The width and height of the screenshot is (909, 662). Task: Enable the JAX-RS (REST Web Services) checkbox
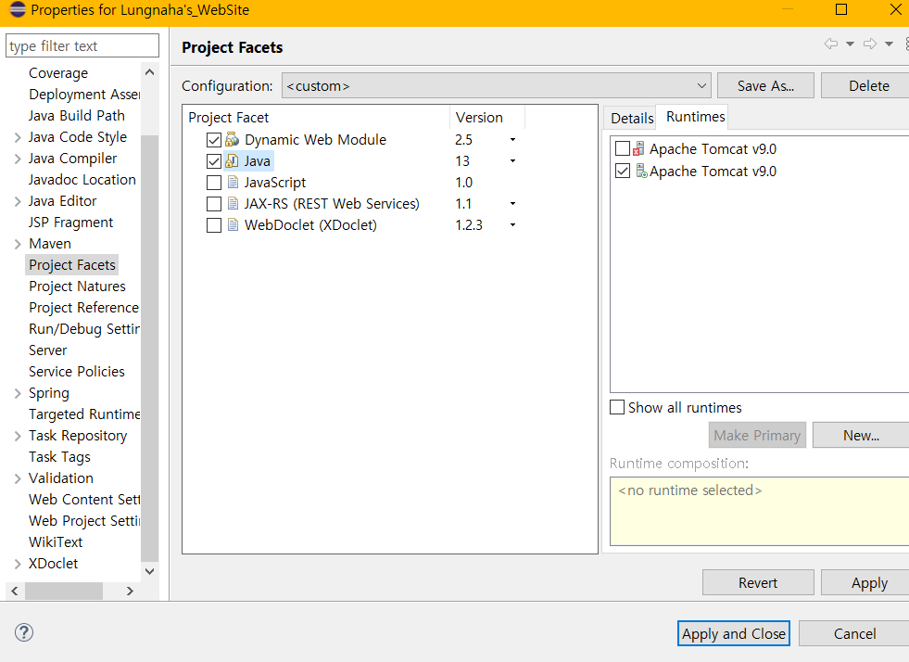pos(214,204)
